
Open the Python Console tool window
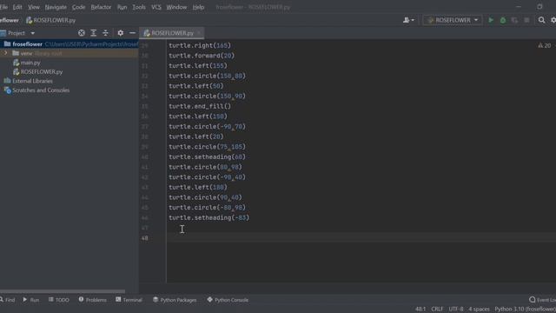point(228,300)
